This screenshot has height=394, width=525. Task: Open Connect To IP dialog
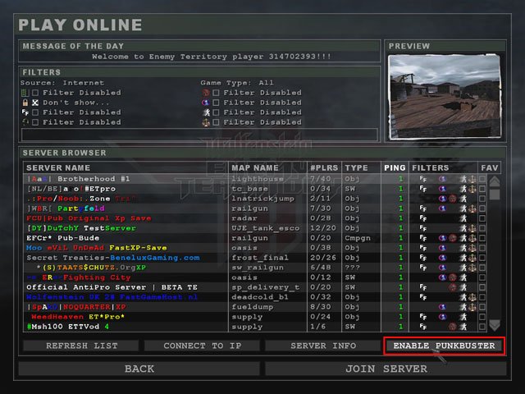(203, 346)
